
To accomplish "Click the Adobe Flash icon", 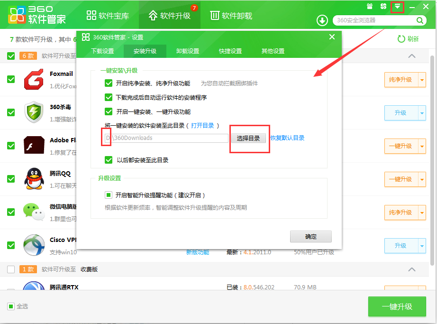I will coord(34,146).
